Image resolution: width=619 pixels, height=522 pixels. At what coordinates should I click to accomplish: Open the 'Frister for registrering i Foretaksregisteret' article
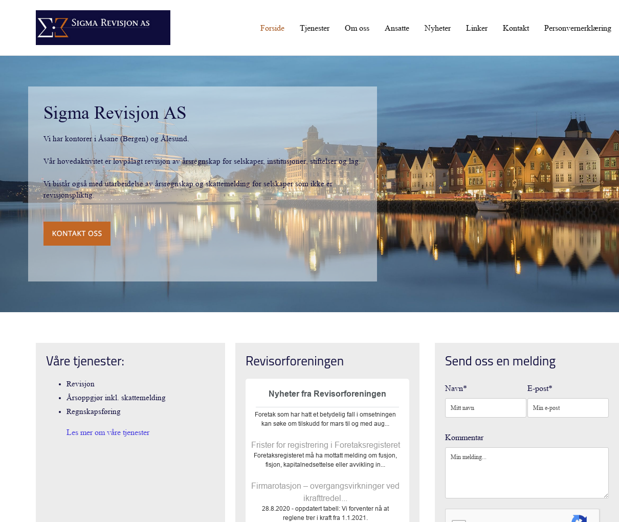click(325, 445)
